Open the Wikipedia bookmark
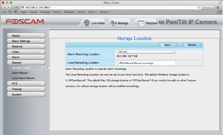223x135 pixels. pos(69,12)
